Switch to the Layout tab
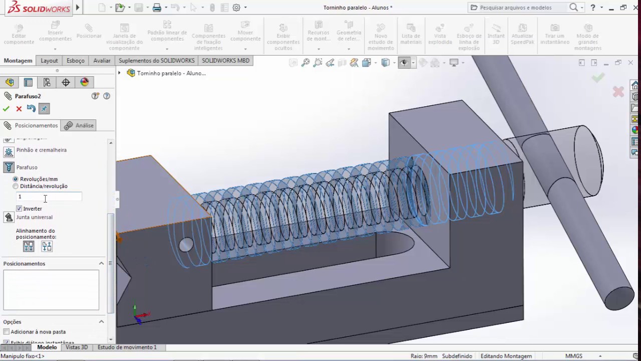641x361 pixels. 49,61
